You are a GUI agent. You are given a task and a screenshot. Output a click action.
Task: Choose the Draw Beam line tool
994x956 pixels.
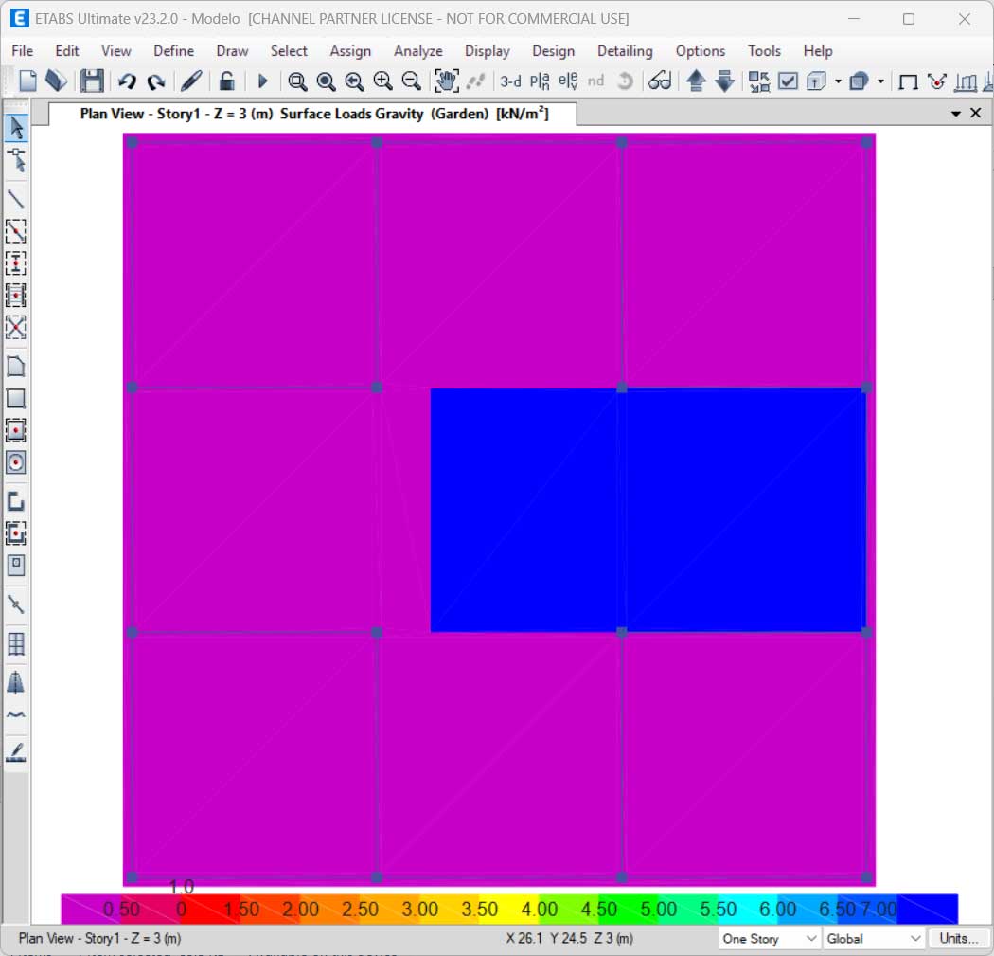pyautogui.click(x=16, y=199)
